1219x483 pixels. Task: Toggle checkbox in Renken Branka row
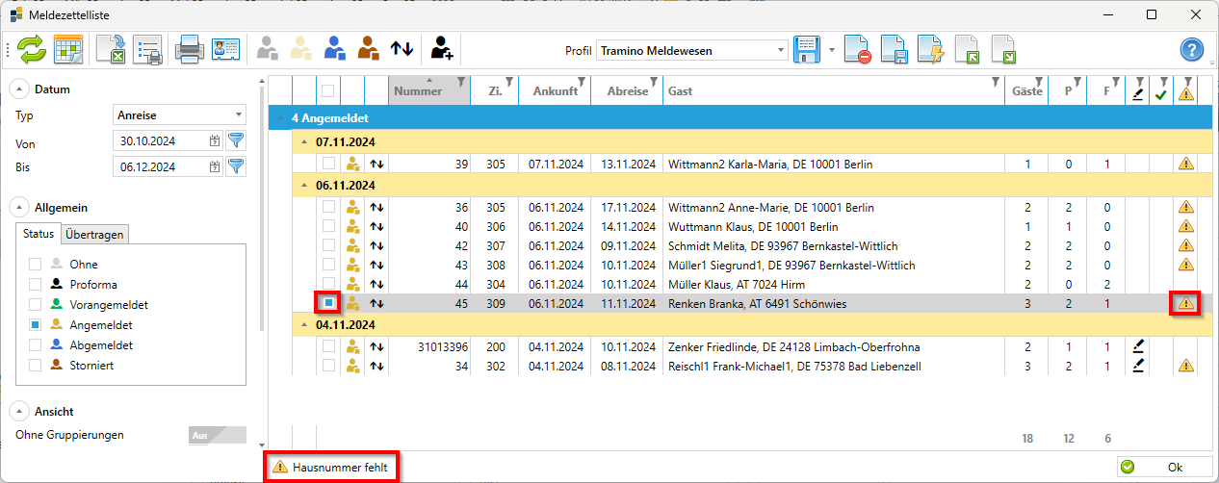tap(328, 304)
